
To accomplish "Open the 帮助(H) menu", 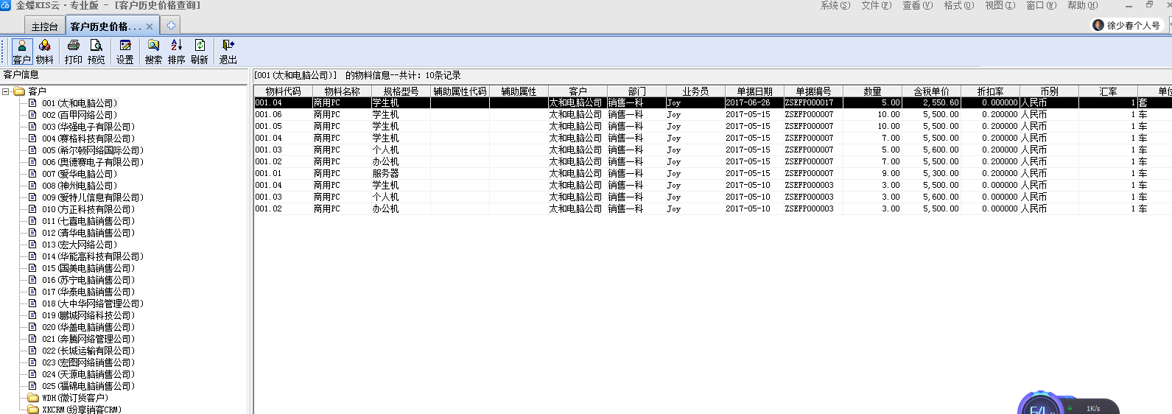I will 1083,5.
